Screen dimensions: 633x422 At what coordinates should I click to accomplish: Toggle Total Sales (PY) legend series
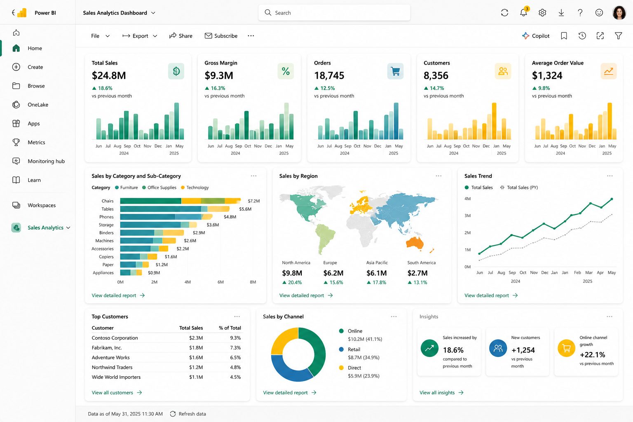519,188
